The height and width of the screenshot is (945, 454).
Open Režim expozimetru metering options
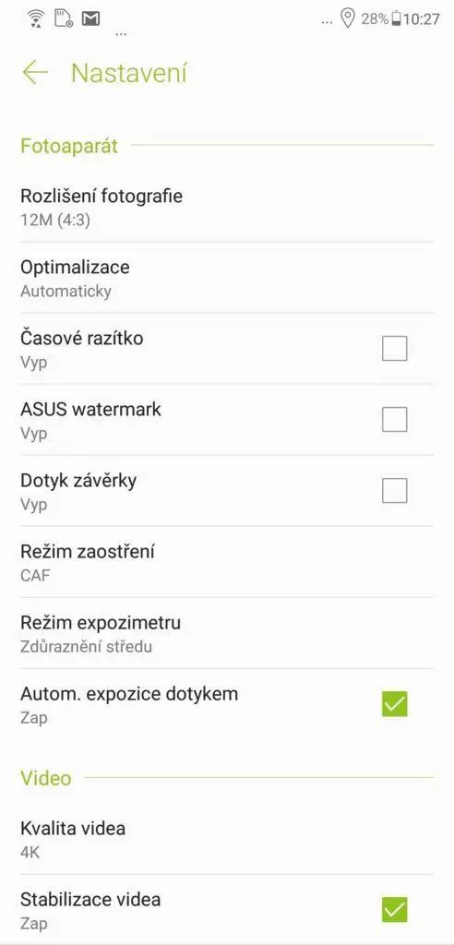click(x=227, y=633)
